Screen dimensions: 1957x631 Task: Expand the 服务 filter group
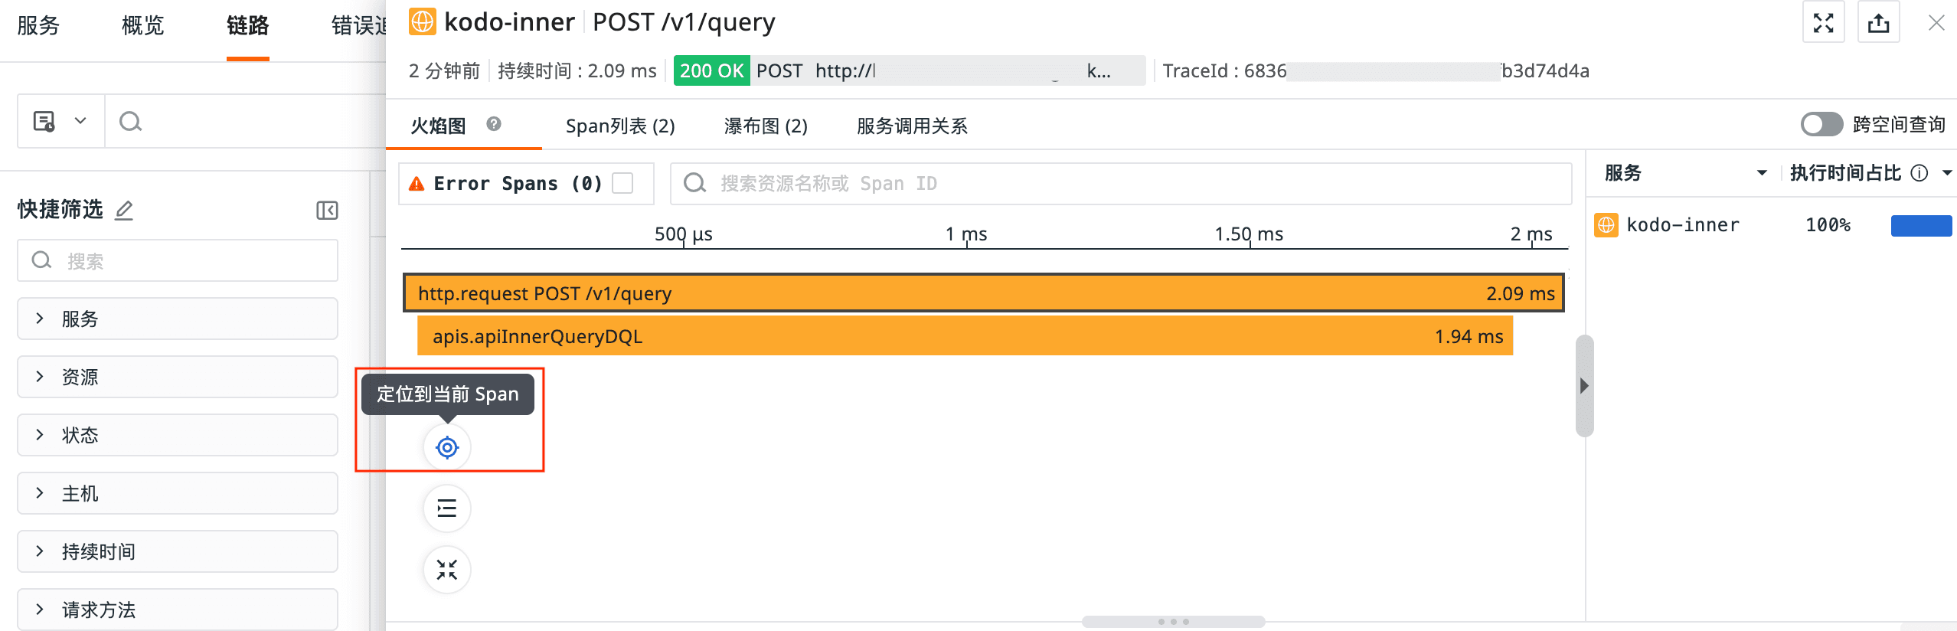pyautogui.click(x=178, y=319)
